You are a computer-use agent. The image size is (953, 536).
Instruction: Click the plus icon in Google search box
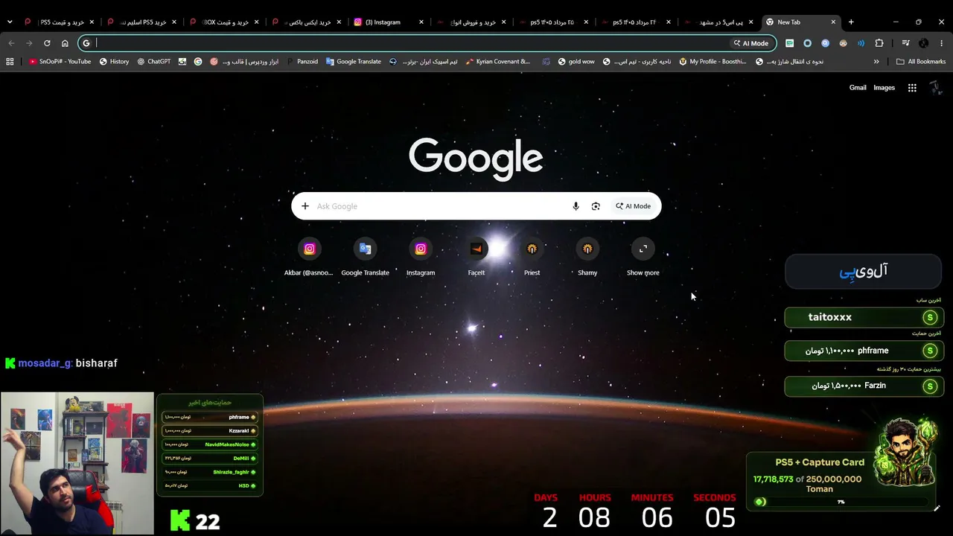[305, 206]
